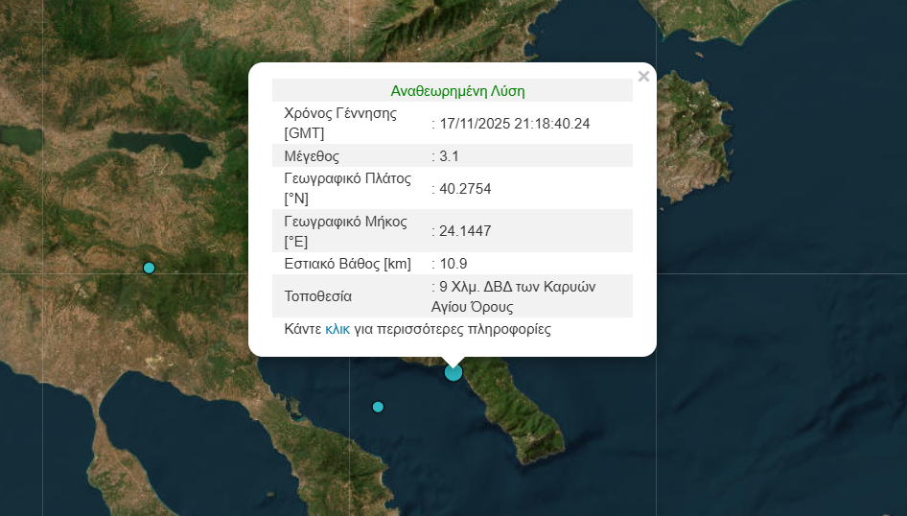Click the 'Γεωγραφικό Μήκος [°E]' label
This screenshot has width=907, height=516.
[345, 231]
